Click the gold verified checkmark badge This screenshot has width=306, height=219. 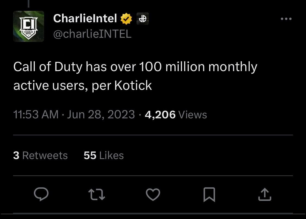point(126,19)
